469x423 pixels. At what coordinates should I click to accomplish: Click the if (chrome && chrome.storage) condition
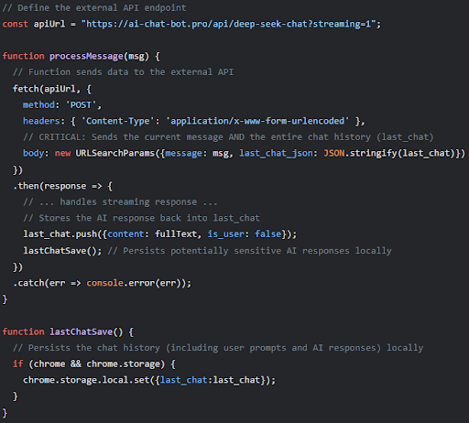(x=94, y=364)
